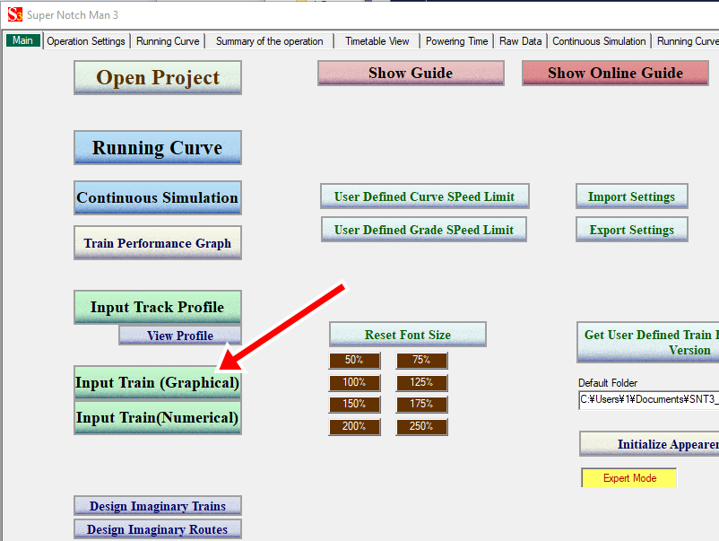Click the Default Folder path field
The height and width of the screenshot is (541, 719).
[x=649, y=399]
